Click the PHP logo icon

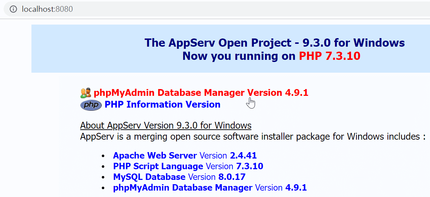point(91,105)
